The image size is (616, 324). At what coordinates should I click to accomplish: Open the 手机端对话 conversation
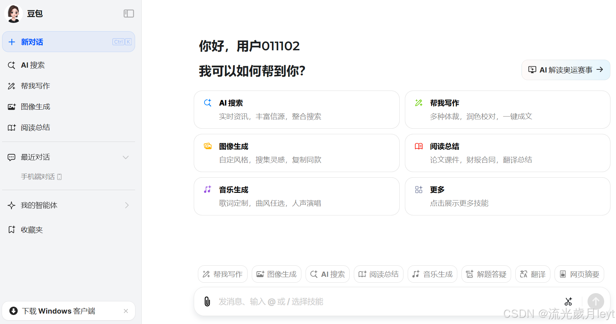41,177
